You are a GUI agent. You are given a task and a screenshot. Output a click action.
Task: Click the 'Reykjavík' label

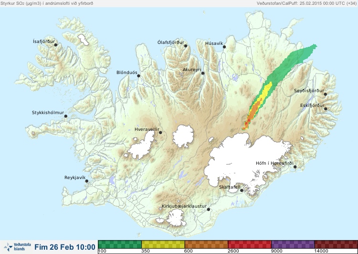pyautogui.click(x=75, y=178)
